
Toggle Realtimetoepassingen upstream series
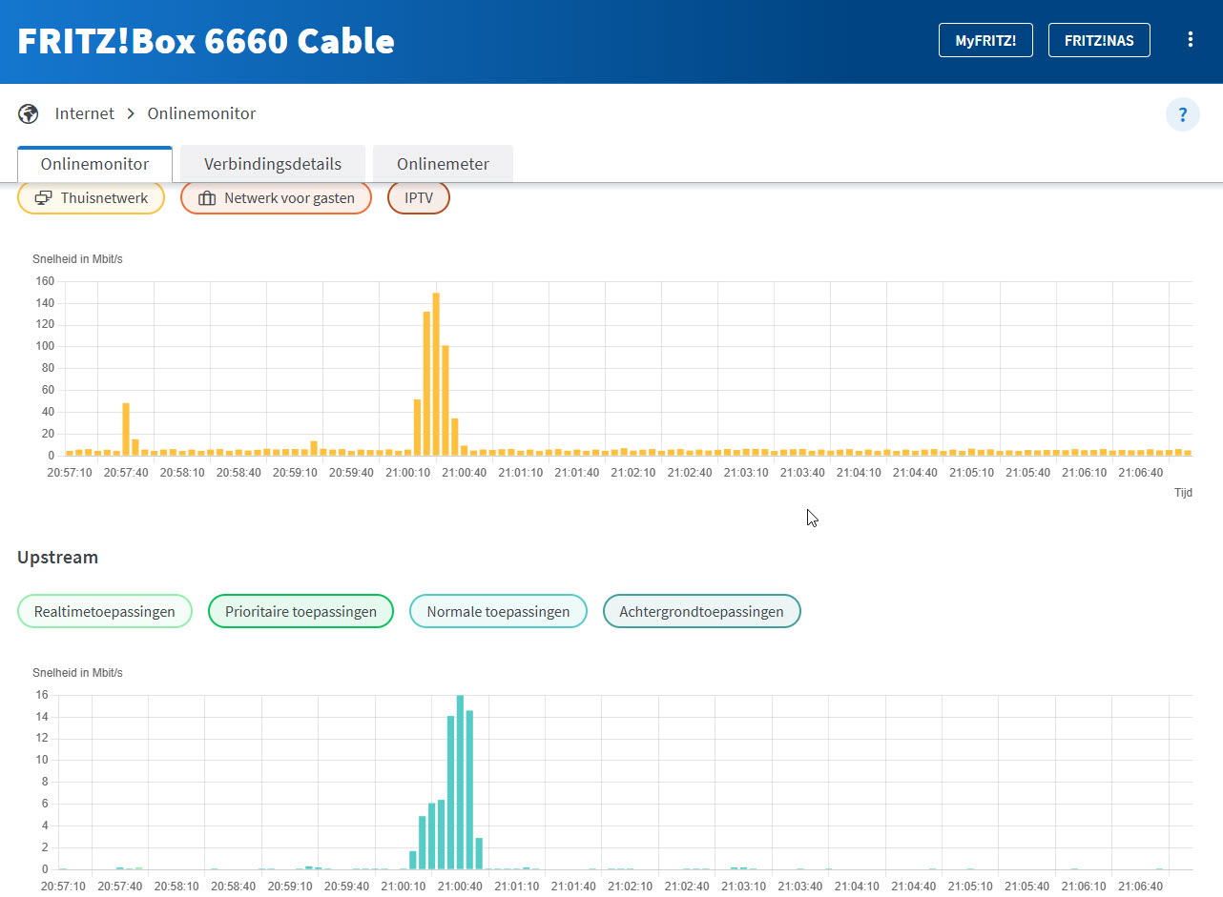(105, 612)
